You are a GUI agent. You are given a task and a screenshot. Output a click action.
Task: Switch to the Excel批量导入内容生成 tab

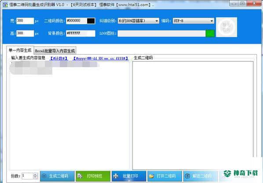pyautogui.click(x=55, y=51)
